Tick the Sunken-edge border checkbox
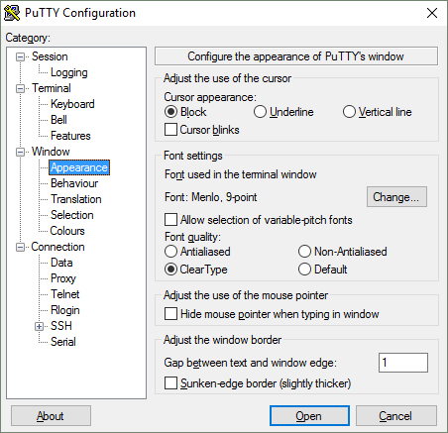448x433 pixels. [170, 383]
